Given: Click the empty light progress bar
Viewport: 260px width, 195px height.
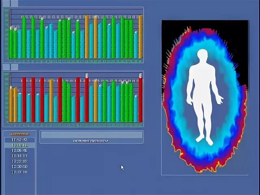Looking at the screenshot, I should (x=92, y=134).
